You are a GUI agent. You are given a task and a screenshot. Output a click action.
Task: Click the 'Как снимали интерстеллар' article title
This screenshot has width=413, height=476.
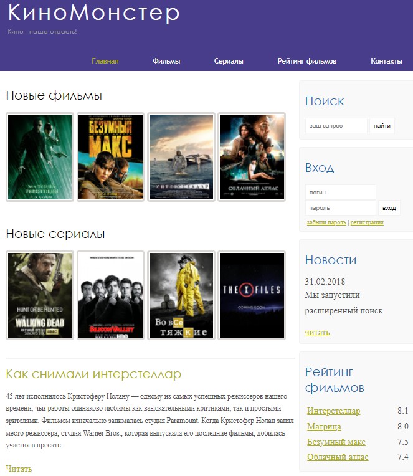point(93,374)
